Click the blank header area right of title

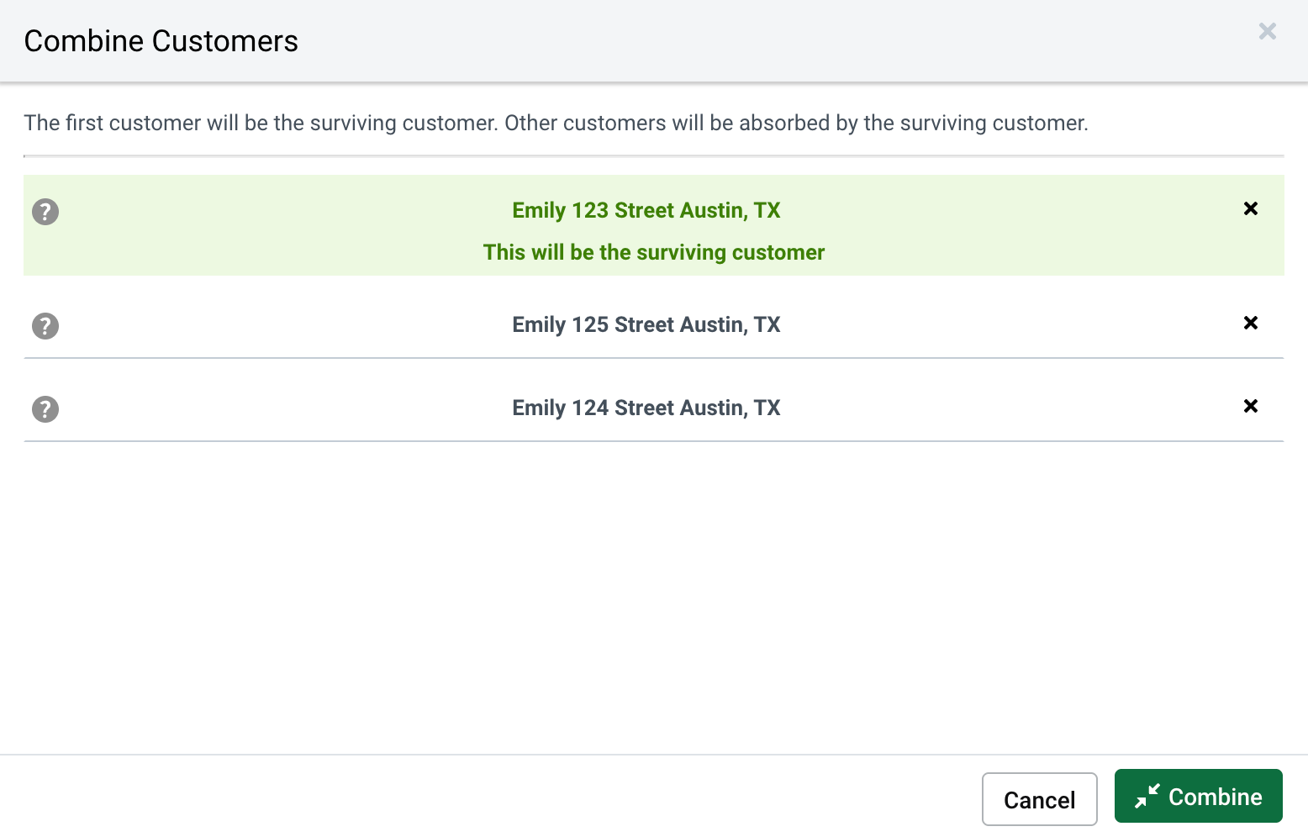click(757, 41)
